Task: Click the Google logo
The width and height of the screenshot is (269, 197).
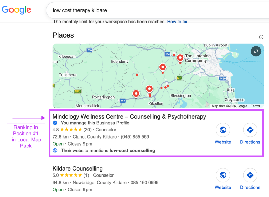Action: 17,10
